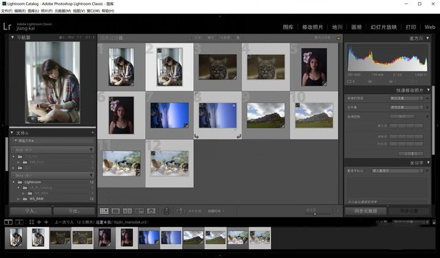
Task: Toggle the Data (D:) volume status light
Action: (x=13, y=176)
